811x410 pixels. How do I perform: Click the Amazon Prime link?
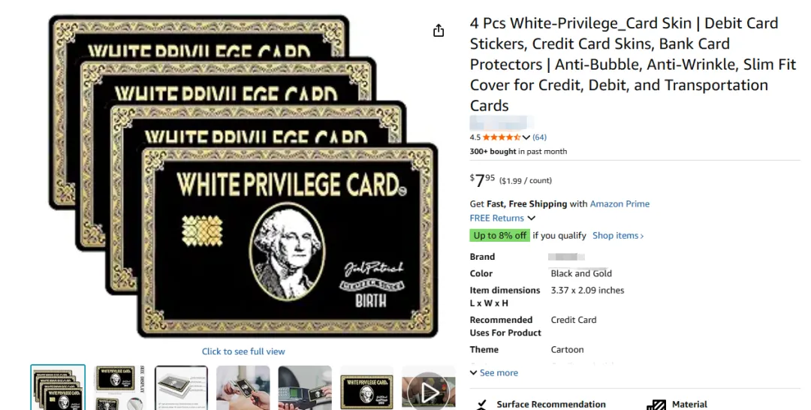[620, 203]
